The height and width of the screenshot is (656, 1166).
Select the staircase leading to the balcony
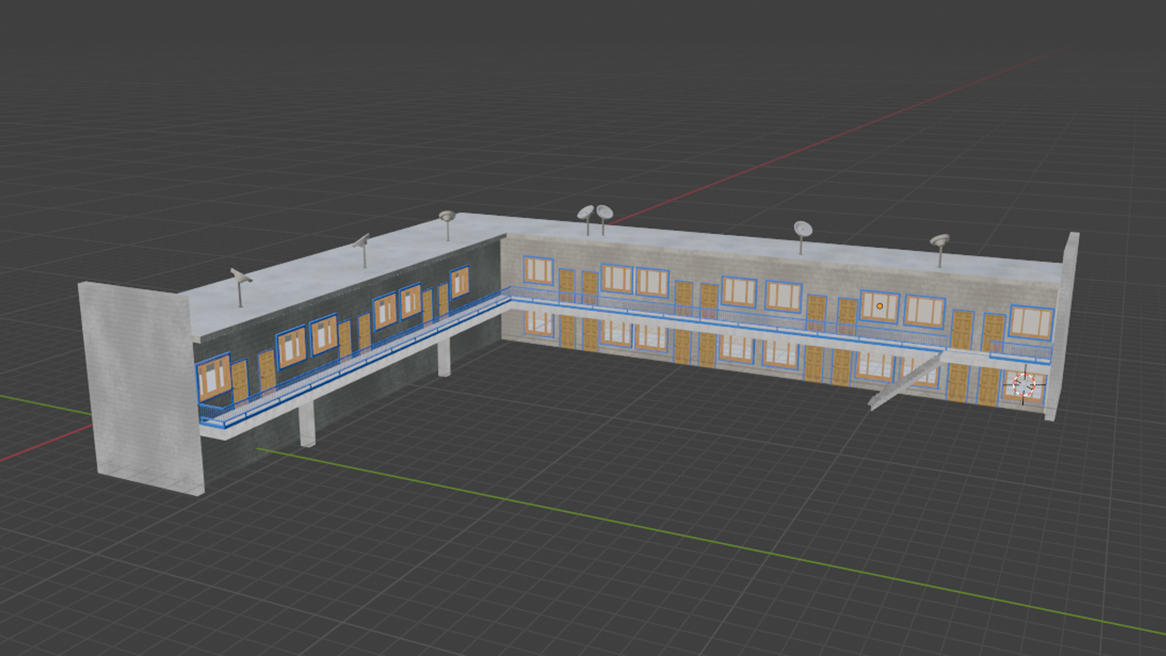907,380
